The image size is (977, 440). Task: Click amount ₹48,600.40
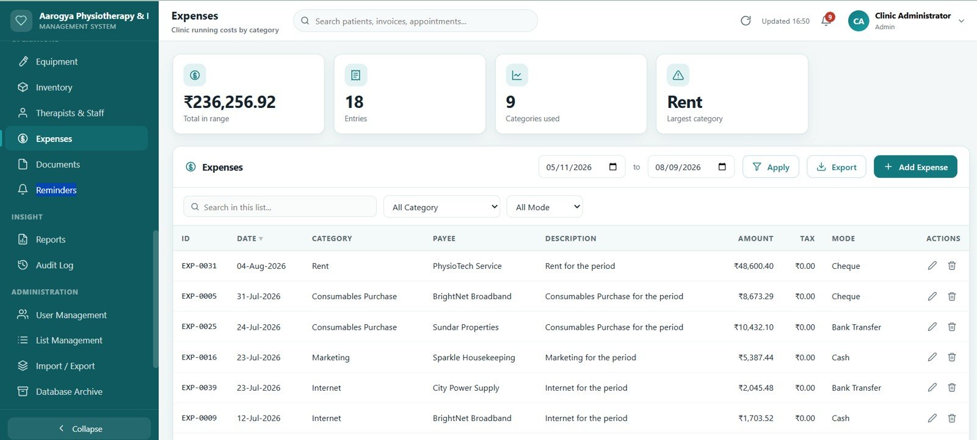754,266
